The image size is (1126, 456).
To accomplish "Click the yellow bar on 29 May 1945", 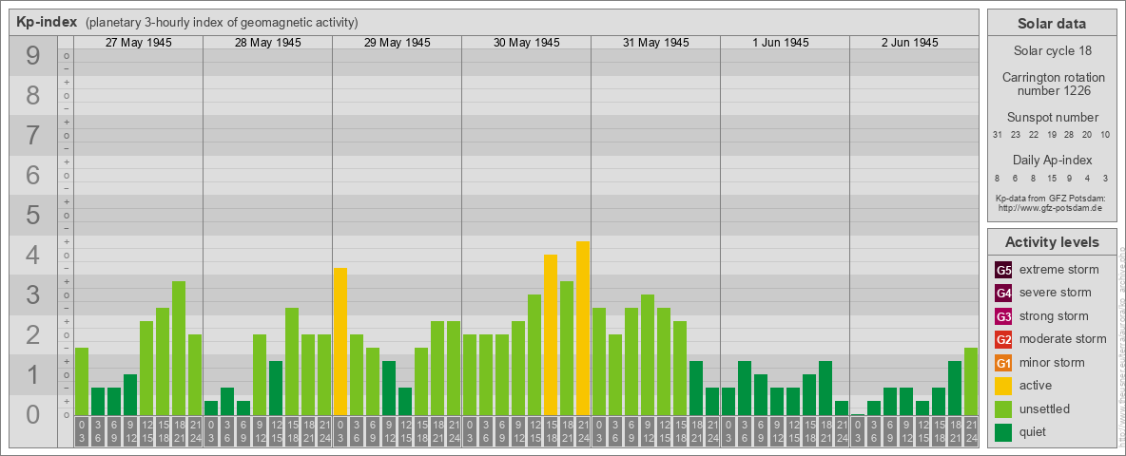I will [340, 341].
